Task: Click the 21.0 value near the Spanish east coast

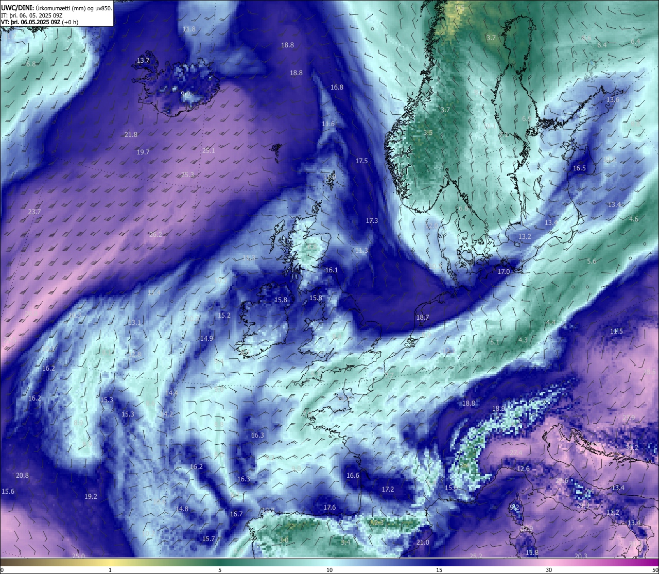Action: click(x=423, y=543)
